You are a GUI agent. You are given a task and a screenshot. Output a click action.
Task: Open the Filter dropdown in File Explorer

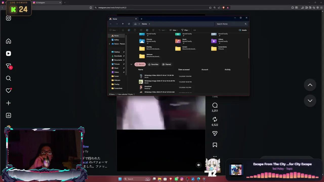(x=186, y=30)
